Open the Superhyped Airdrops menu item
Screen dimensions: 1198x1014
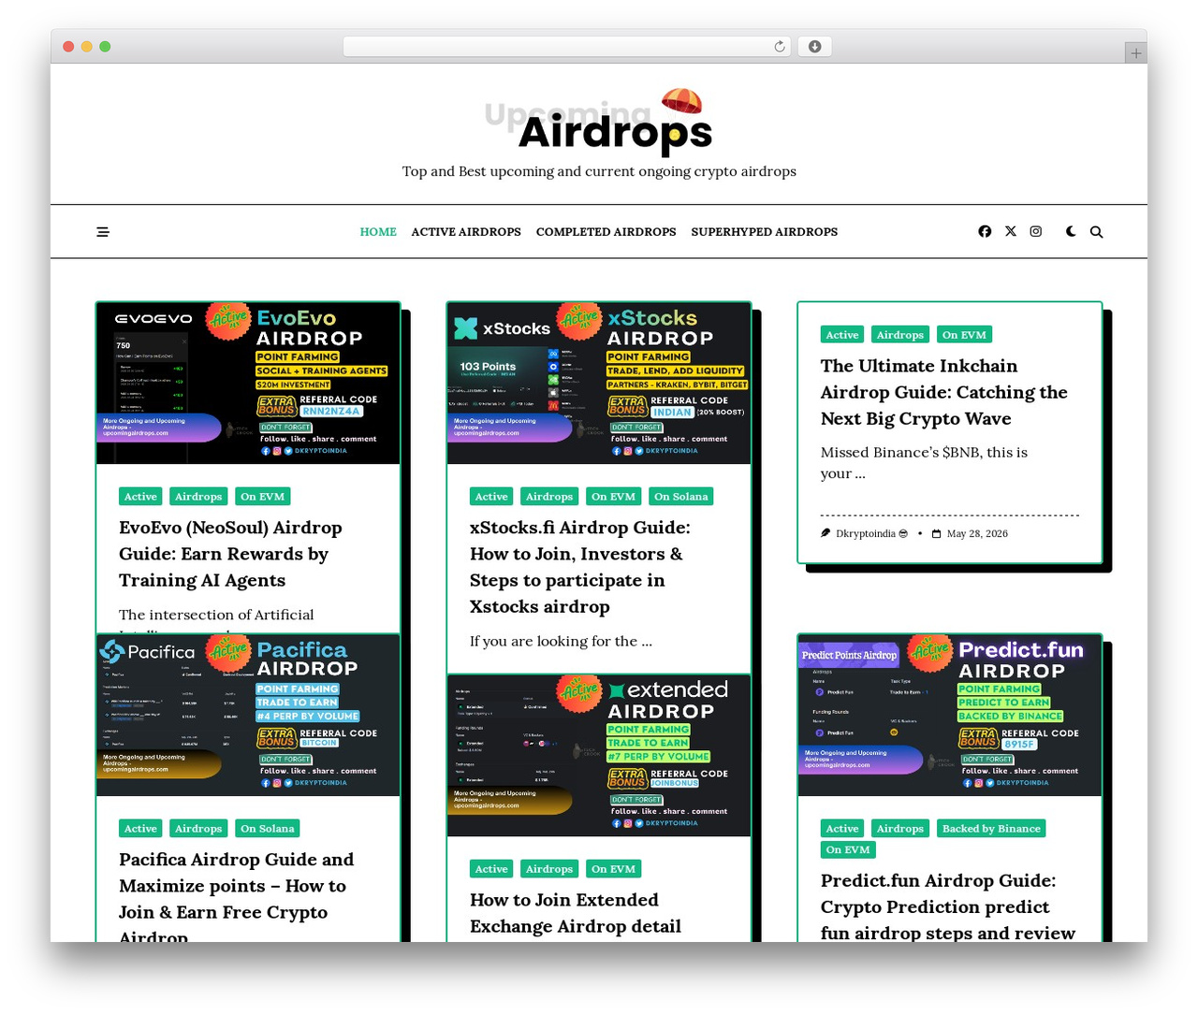pos(765,232)
